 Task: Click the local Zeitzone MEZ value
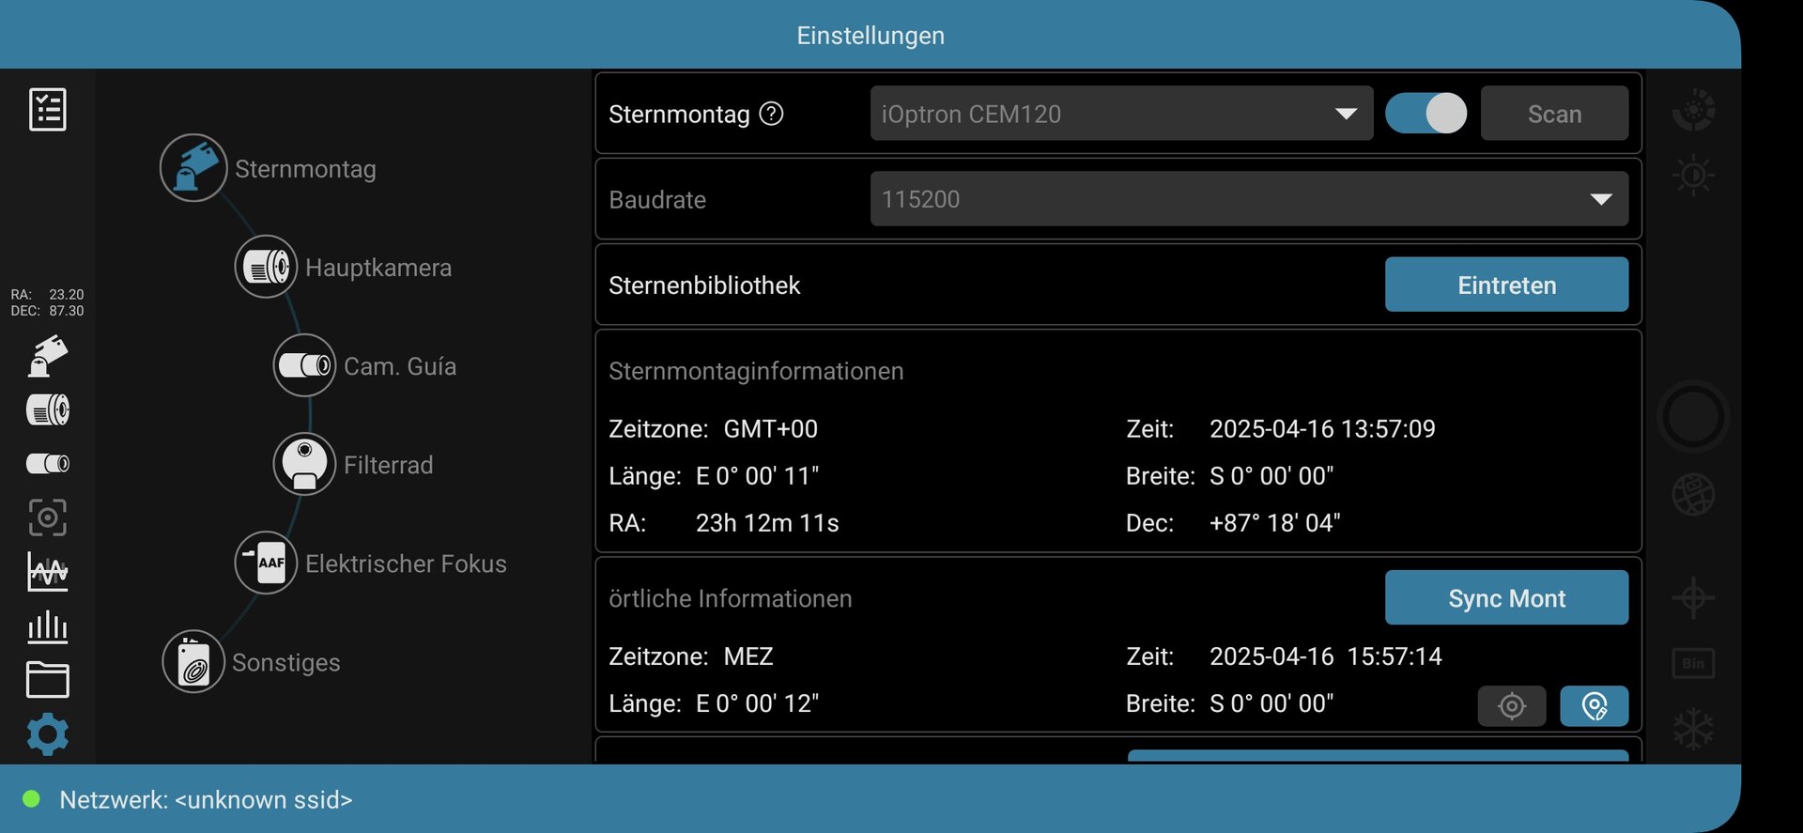[x=748, y=656]
